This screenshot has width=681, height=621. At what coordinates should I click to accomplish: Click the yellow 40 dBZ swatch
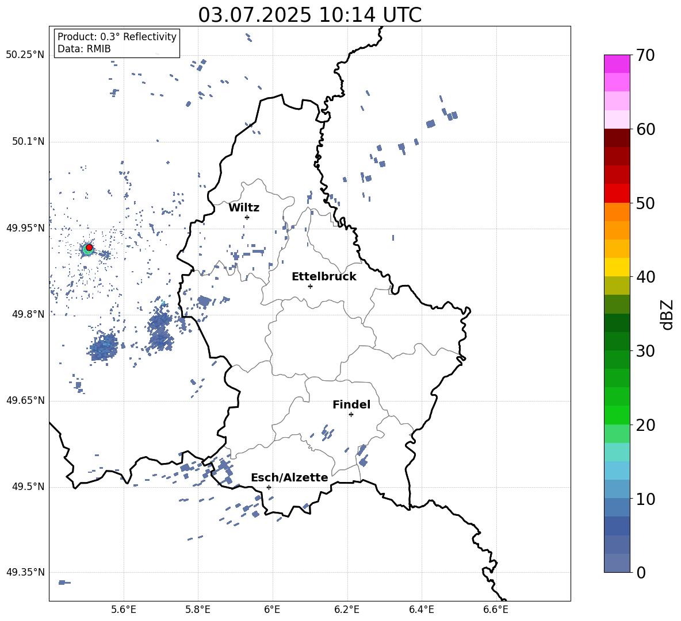pos(617,267)
